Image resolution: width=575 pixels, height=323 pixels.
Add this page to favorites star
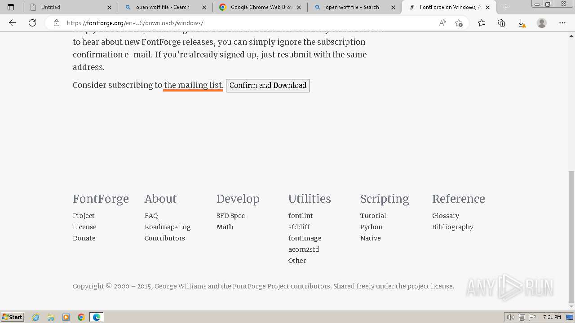(x=459, y=23)
